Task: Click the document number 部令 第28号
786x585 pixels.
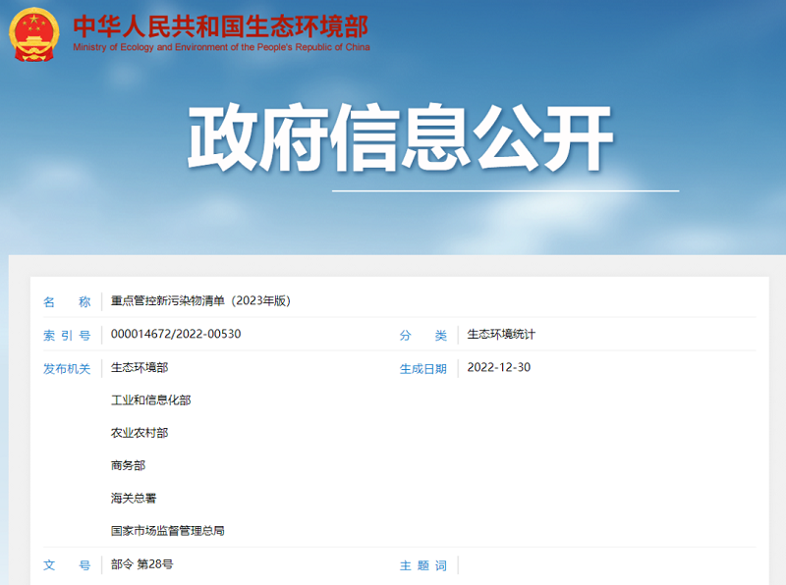Action: 142,564
